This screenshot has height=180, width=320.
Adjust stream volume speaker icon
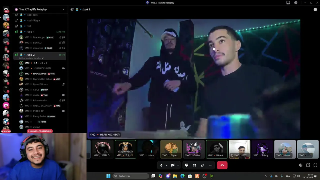coord(300,165)
